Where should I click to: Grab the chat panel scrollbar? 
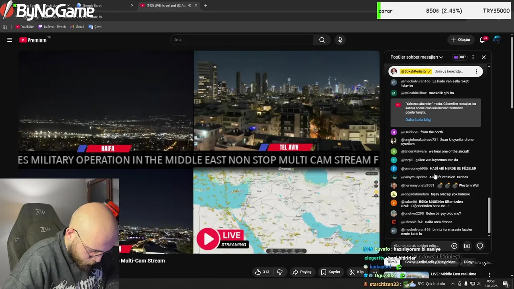point(489,215)
